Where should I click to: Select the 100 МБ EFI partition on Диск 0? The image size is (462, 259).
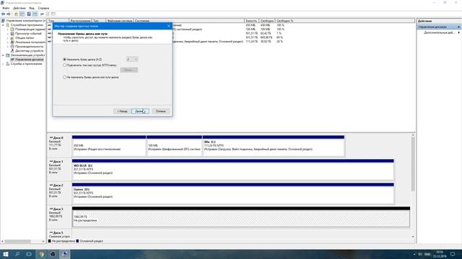click(174, 147)
